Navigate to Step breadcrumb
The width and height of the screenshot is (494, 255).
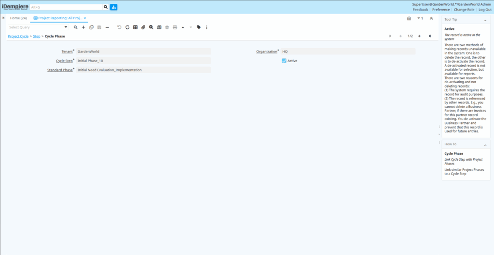(x=37, y=36)
